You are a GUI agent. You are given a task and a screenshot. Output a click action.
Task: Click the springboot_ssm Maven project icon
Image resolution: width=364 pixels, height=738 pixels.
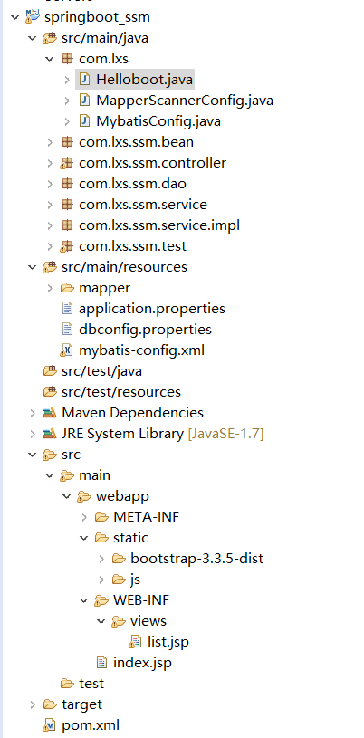coord(33,17)
